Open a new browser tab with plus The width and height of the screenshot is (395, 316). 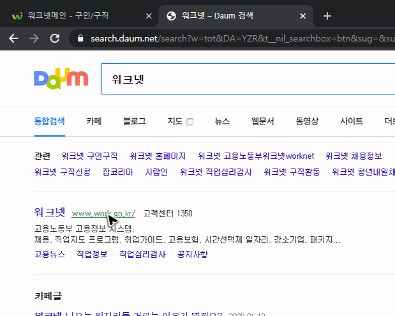pos(327,16)
